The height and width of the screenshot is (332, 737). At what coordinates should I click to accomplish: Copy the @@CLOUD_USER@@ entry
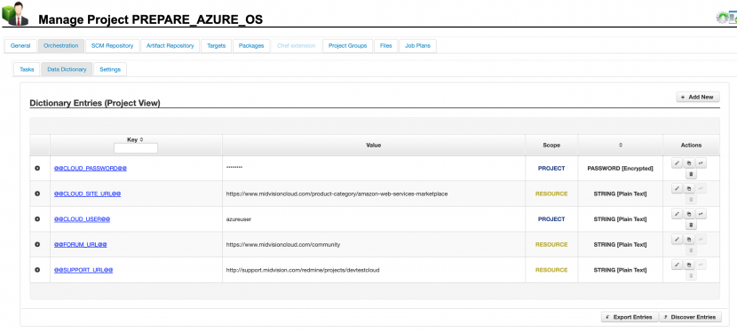[x=689, y=214]
